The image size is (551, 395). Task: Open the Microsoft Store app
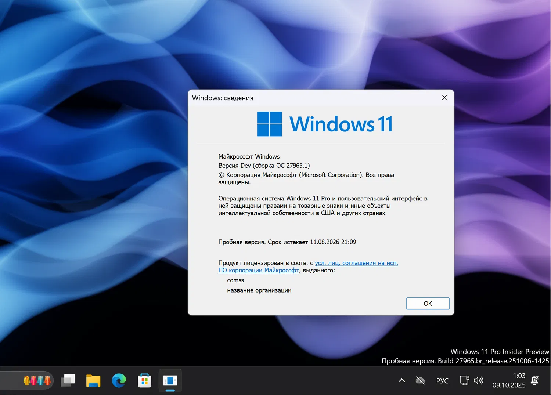pyautogui.click(x=144, y=381)
